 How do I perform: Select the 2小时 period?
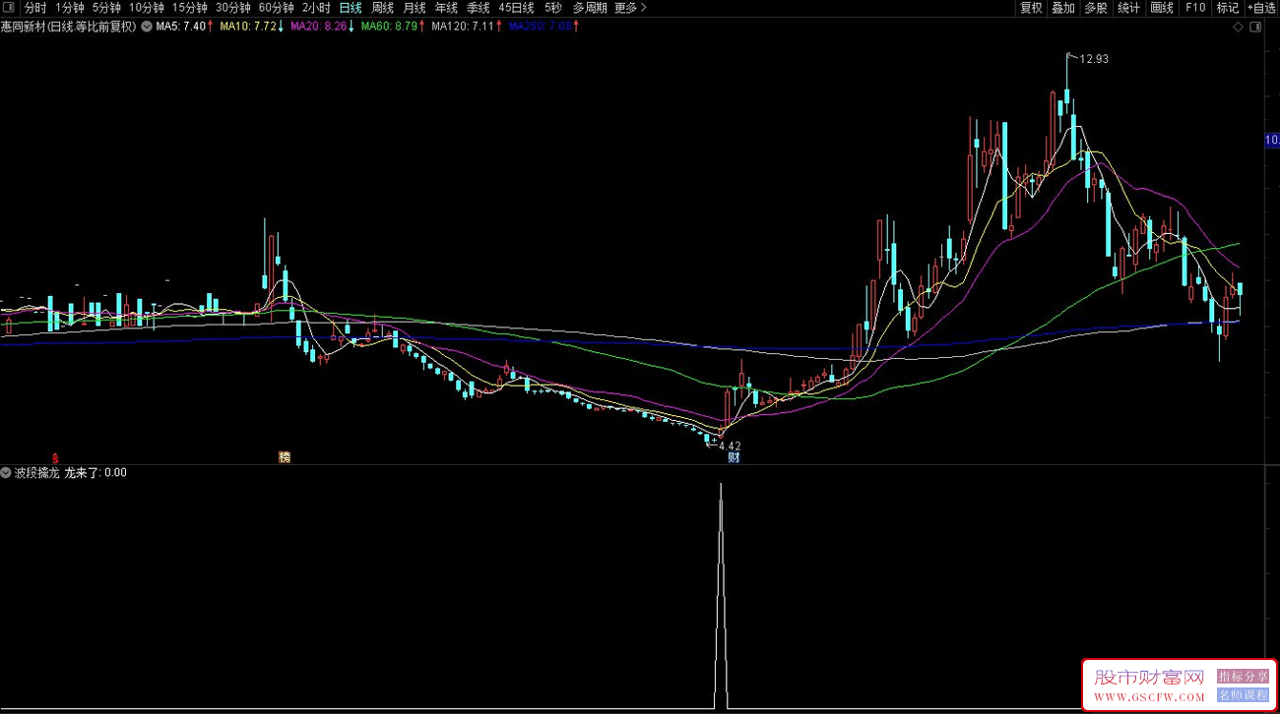(x=316, y=8)
